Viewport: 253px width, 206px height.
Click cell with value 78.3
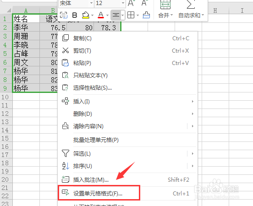click(107, 27)
